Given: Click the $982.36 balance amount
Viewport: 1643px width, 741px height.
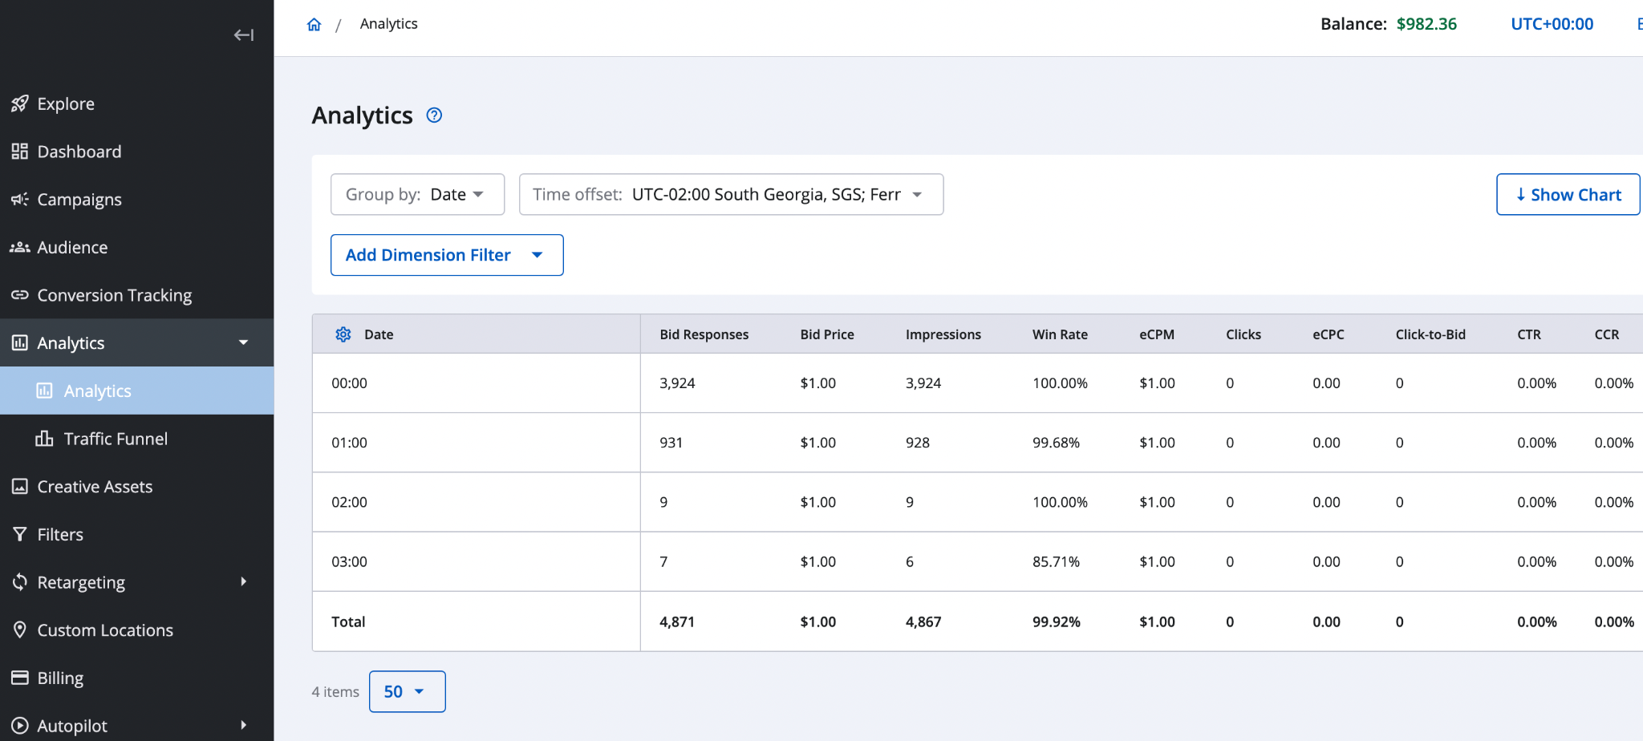Looking at the screenshot, I should tap(1426, 24).
